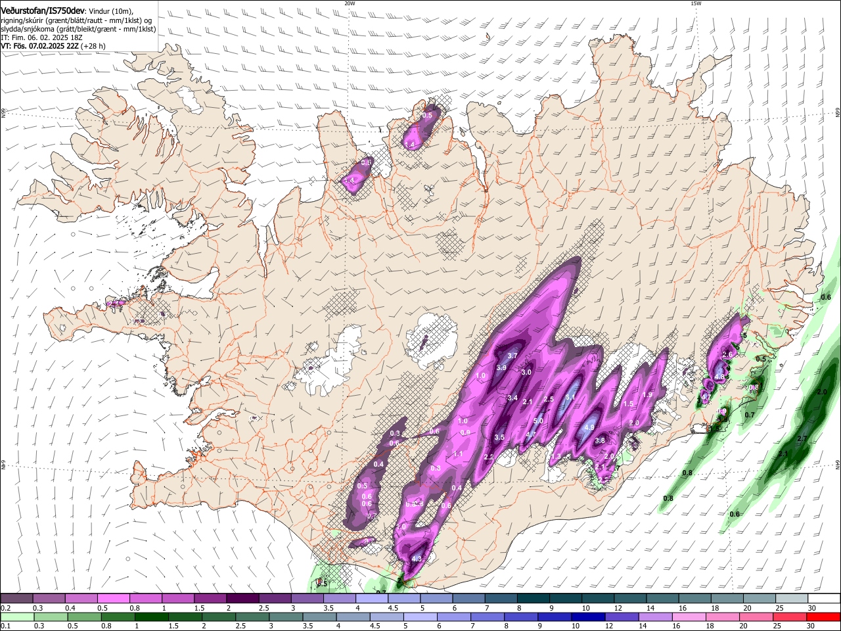Select the 3.7 snowfall value on the map
Image resolution: width=841 pixels, height=631 pixels.
point(513,356)
